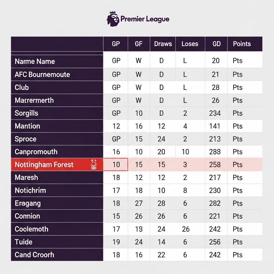Click the Premier League lion logo

click(x=113, y=19)
